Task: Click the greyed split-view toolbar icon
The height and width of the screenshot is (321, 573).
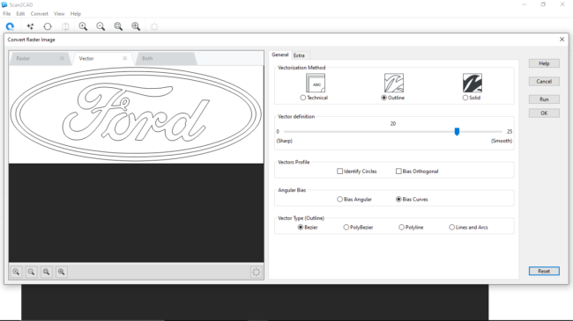Action: (65, 26)
